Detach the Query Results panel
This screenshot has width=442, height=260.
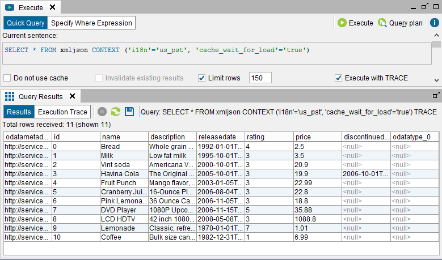(x=436, y=95)
